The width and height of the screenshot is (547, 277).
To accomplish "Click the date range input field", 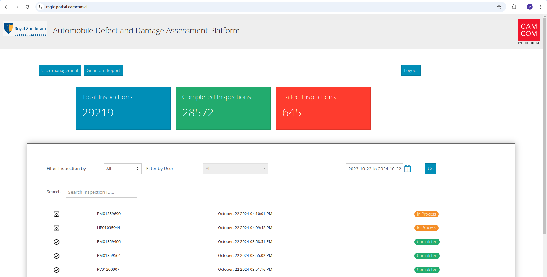I will coord(374,169).
